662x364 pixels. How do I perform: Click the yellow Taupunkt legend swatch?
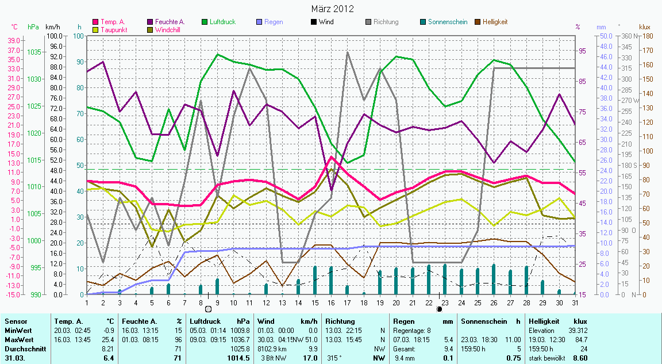tap(96, 29)
